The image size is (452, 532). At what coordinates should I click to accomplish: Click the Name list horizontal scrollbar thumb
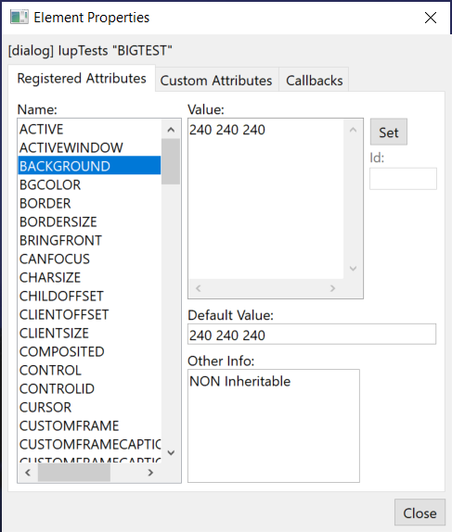coord(74,473)
